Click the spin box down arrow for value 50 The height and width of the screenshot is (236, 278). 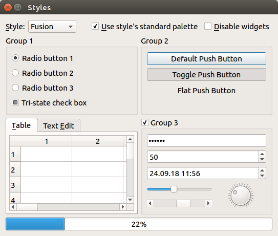point(262,159)
